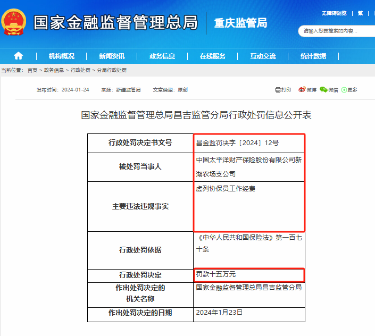This screenshot has height=336, width=375.
Task: Select 在线服务 in the navigation bar
Action: click(212, 56)
